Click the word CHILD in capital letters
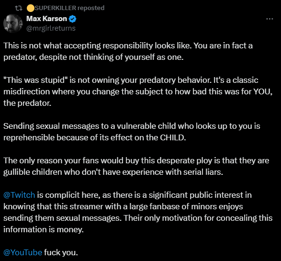 point(173,137)
